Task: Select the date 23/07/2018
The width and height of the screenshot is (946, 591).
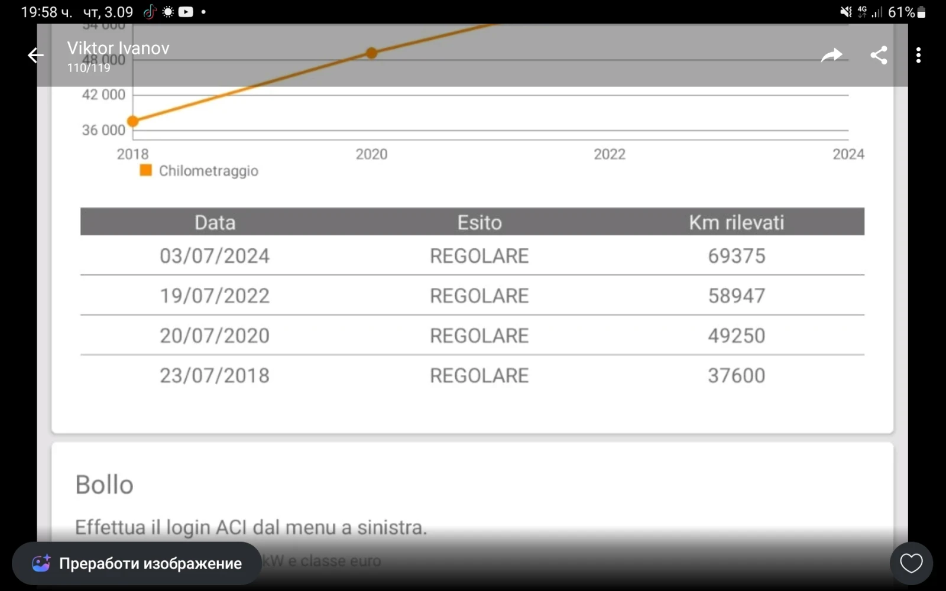Action: (x=215, y=375)
